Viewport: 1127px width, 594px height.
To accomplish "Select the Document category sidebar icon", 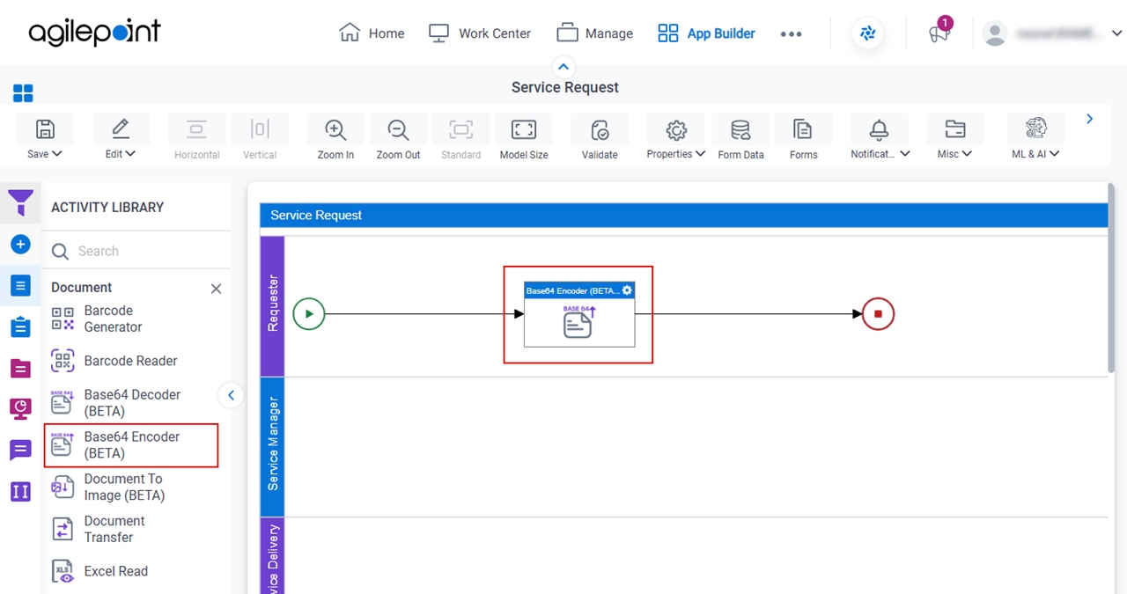I will pos(20,285).
